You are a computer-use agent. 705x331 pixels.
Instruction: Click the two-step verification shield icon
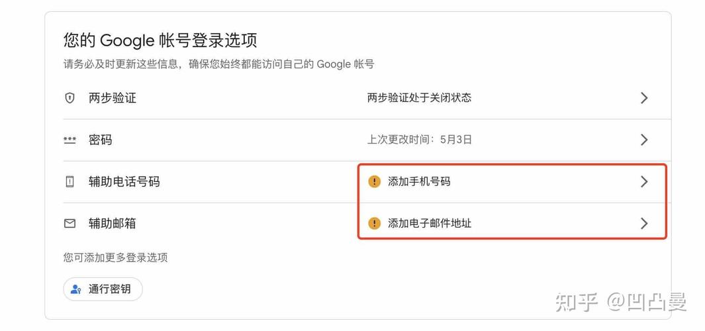coord(70,98)
